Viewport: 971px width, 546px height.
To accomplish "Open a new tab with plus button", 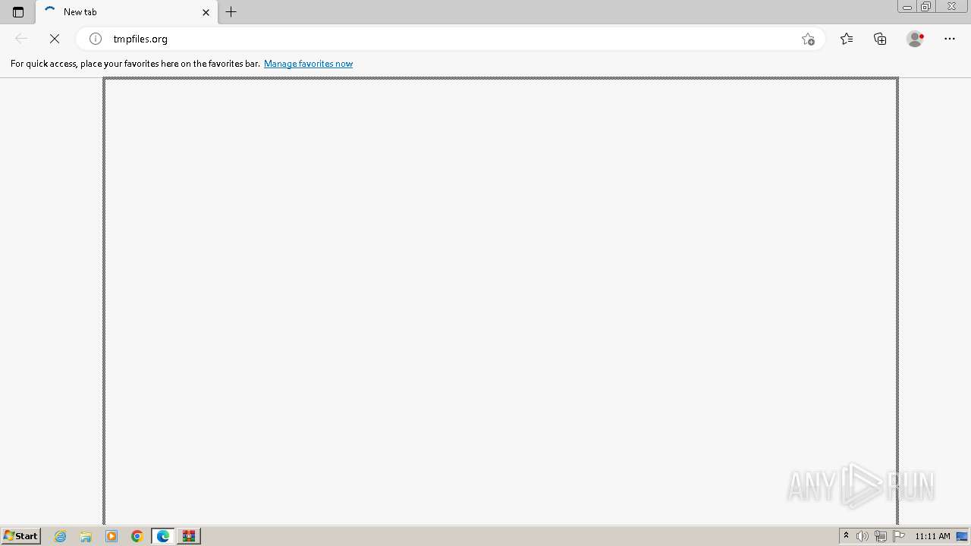I will pyautogui.click(x=231, y=12).
